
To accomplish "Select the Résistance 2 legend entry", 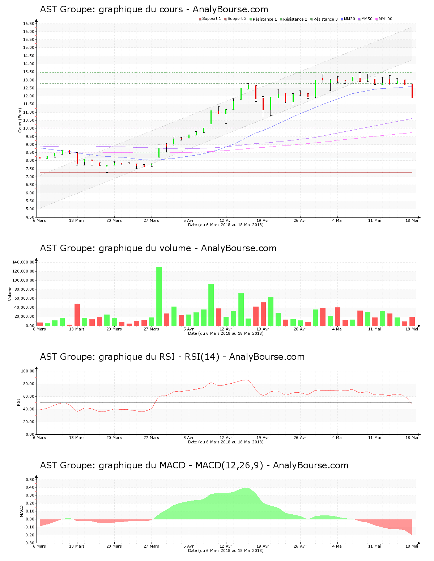I will [294, 19].
